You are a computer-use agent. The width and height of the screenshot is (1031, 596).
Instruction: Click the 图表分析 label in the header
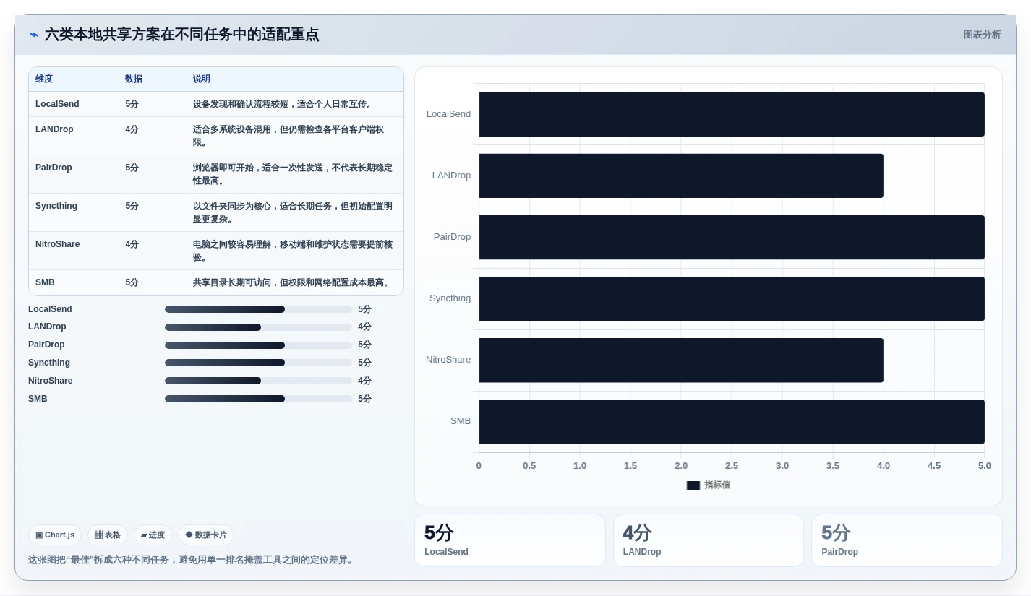tap(982, 35)
